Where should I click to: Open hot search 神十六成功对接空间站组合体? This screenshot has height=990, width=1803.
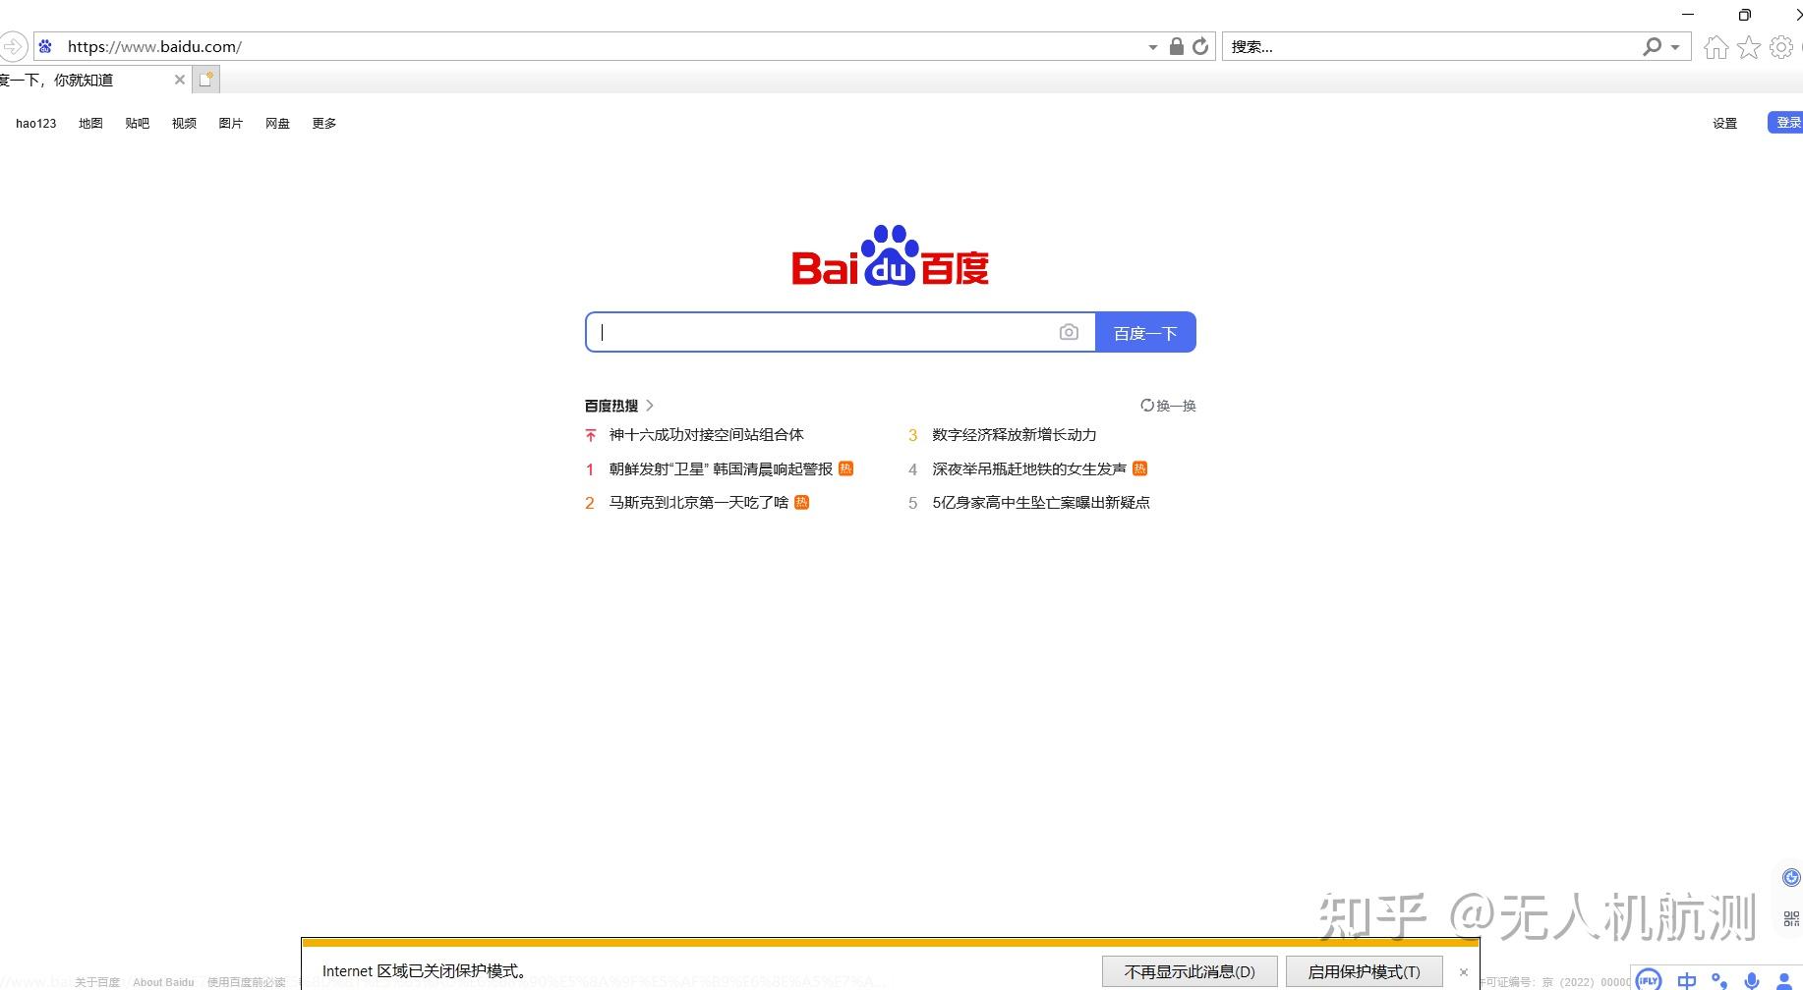pos(706,435)
